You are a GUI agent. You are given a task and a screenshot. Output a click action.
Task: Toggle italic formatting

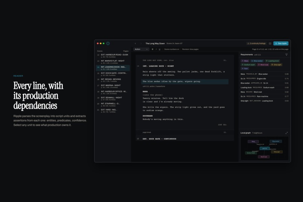point(156,49)
